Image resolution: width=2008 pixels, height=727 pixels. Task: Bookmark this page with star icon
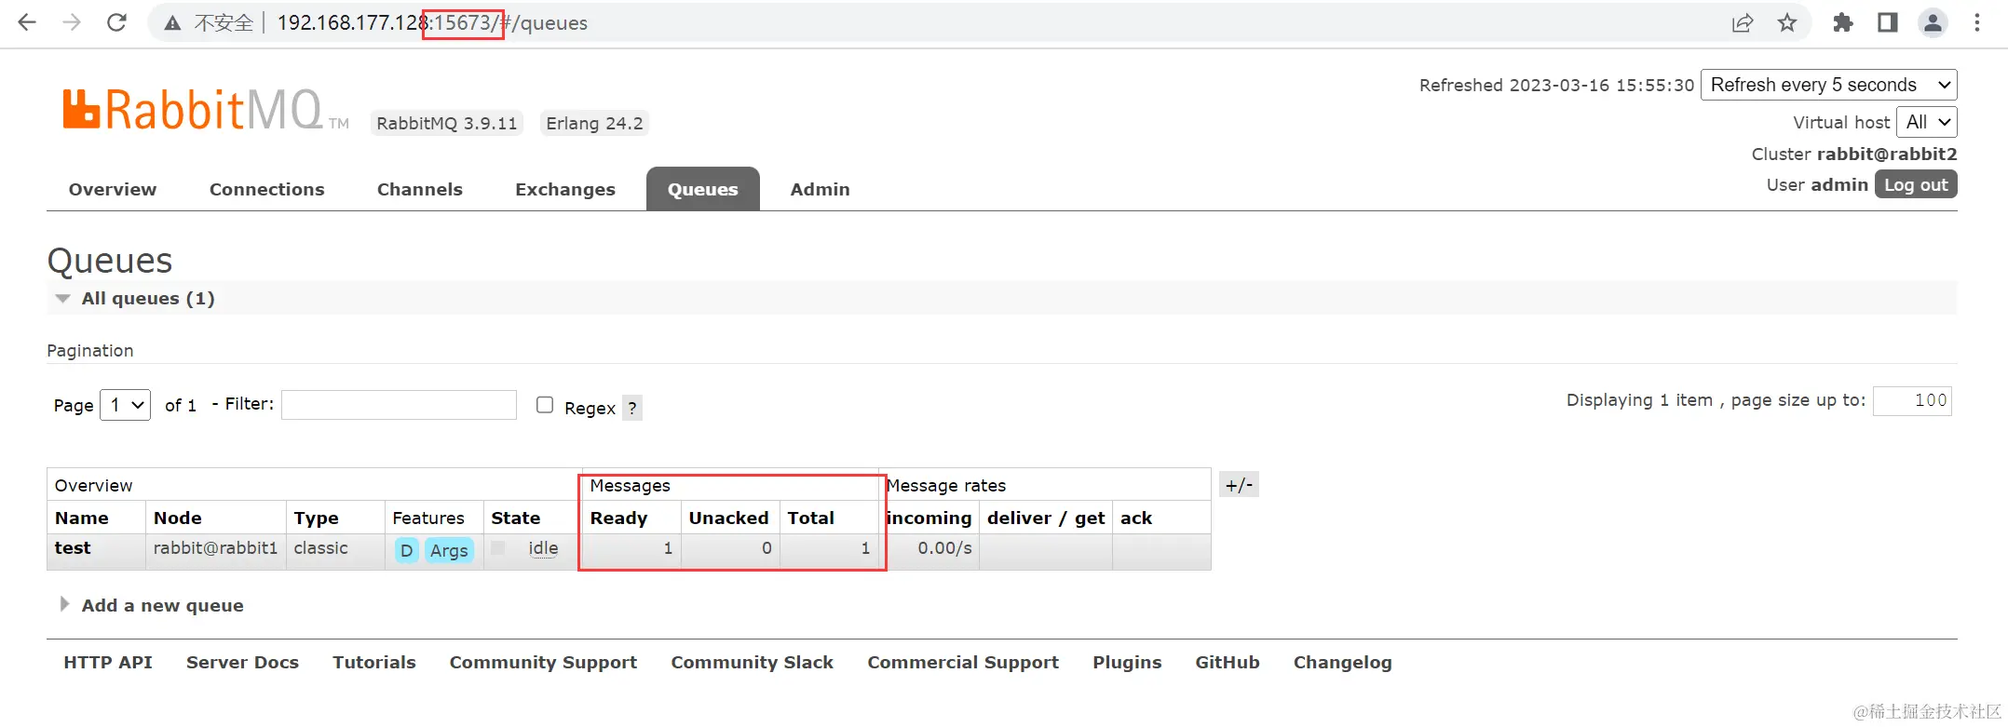[x=1786, y=22]
